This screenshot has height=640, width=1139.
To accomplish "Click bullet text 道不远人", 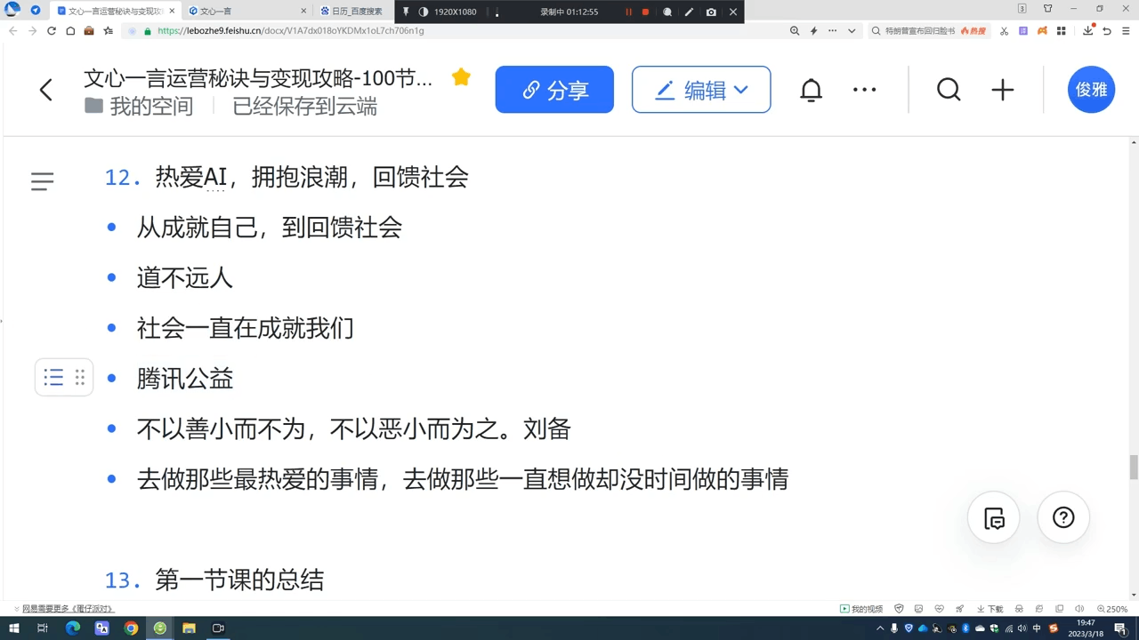I will (185, 278).
